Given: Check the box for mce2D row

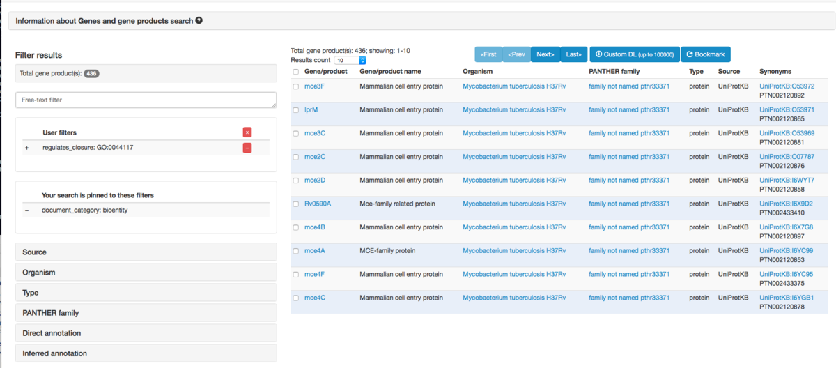Looking at the screenshot, I should [x=296, y=181].
